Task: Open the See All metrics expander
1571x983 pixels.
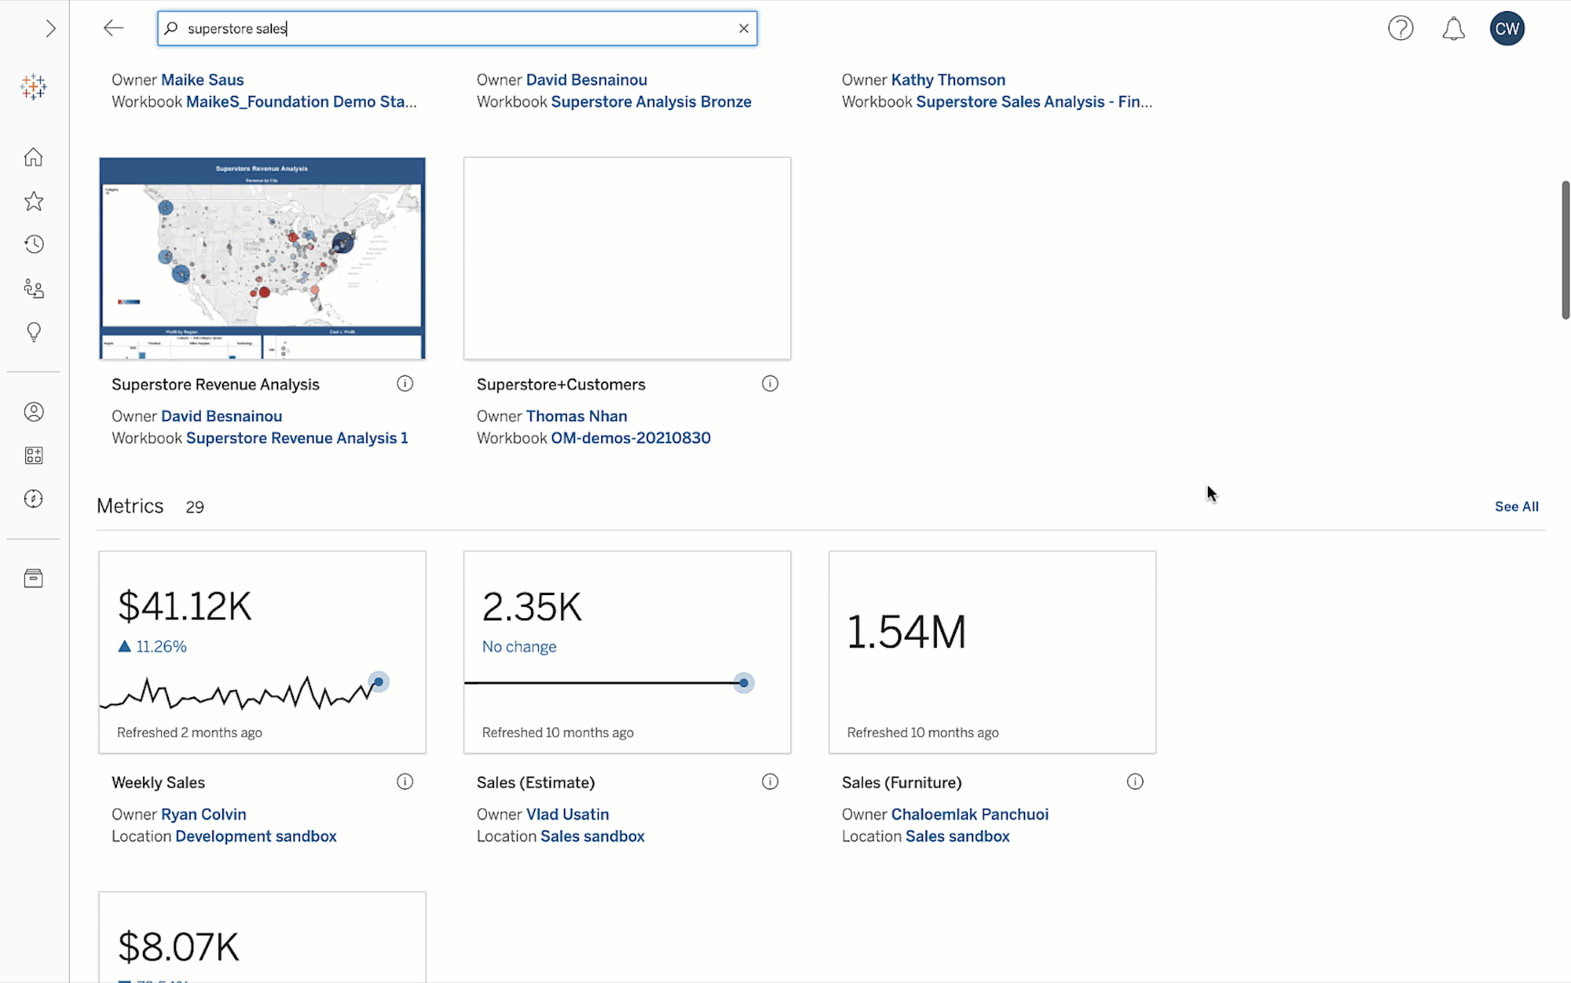Action: coord(1517,506)
